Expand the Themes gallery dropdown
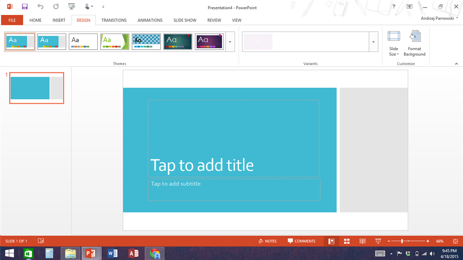The height and width of the screenshot is (260, 463). [230, 42]
